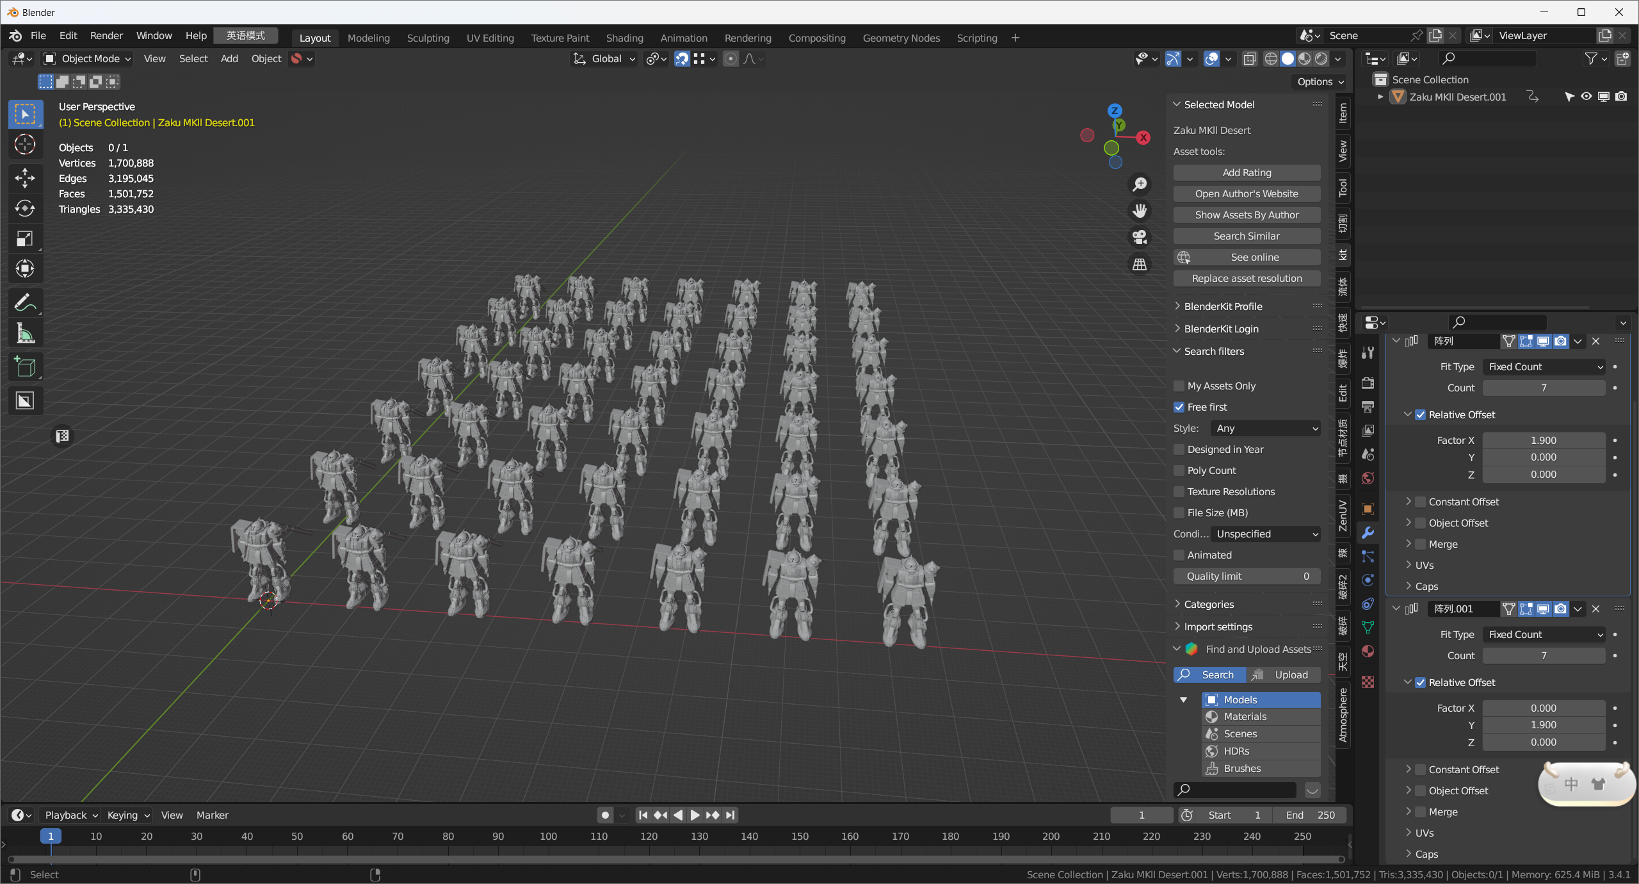The image size is (1639, 884).
Task: Select the Annotate pencil tool
Action: click(x=25, y=302)
